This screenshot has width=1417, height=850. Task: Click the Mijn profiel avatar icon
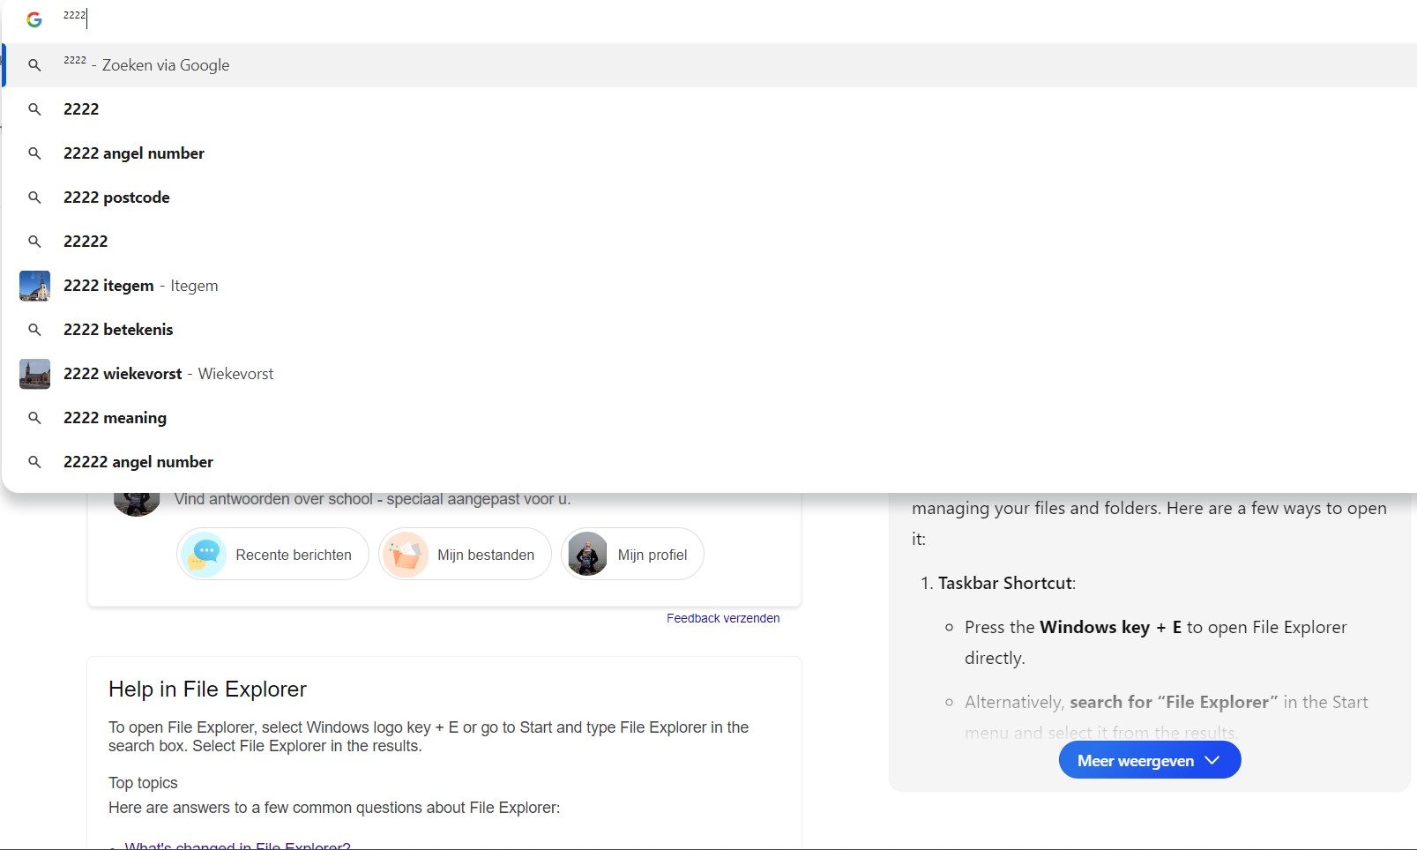587,555
